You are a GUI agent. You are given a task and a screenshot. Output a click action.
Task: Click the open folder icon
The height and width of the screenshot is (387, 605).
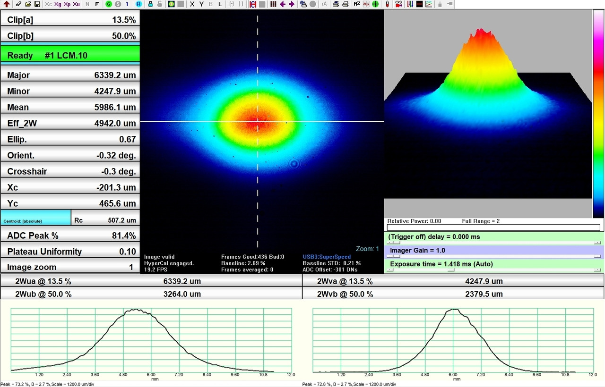[28, 4]
